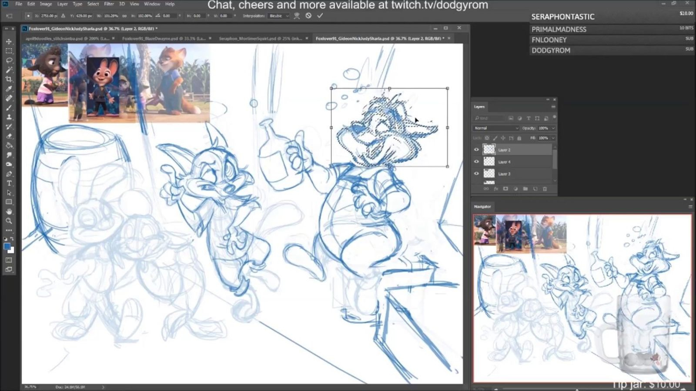Screen dimensions: 696x391
Task: Toggle lock image pixels brush icon
Action: [495, 138]
